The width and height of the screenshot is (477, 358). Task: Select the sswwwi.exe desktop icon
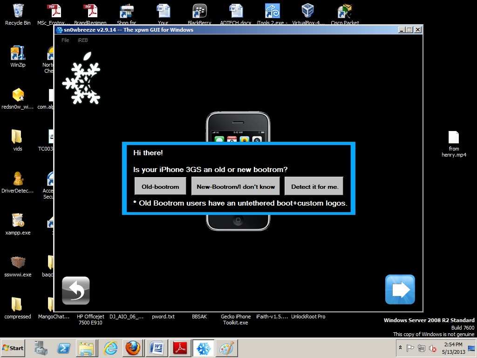[18, 266]
